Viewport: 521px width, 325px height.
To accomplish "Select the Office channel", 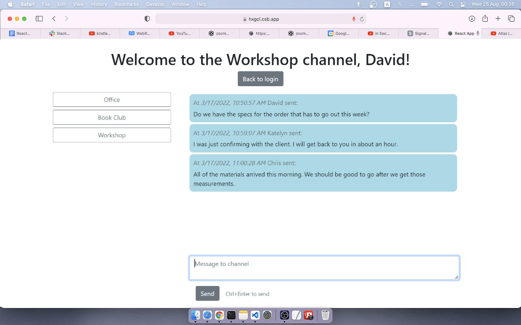I will (x=111, y=100).
